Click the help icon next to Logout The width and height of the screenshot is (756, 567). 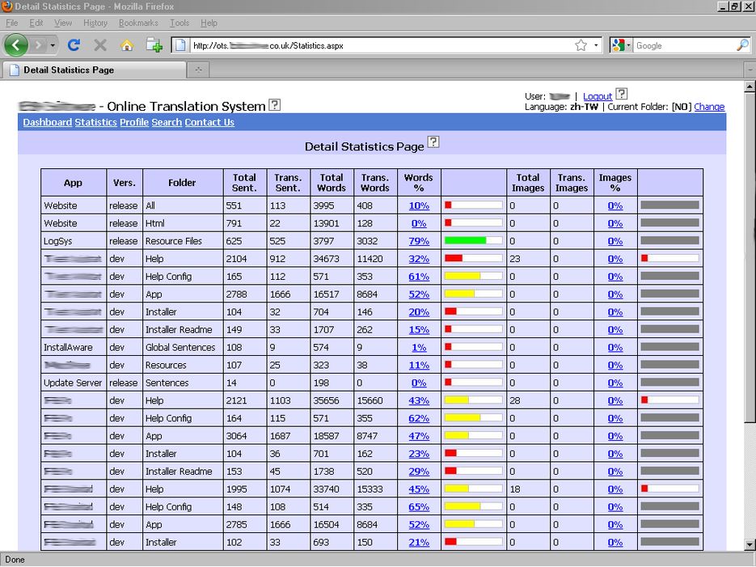pos(622,95)
